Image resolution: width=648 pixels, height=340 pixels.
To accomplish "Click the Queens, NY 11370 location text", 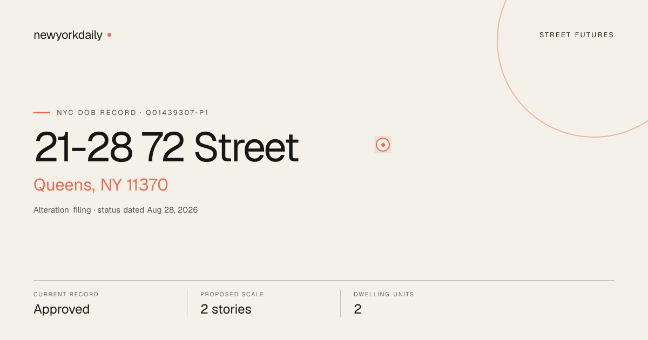I will point(101,185).
